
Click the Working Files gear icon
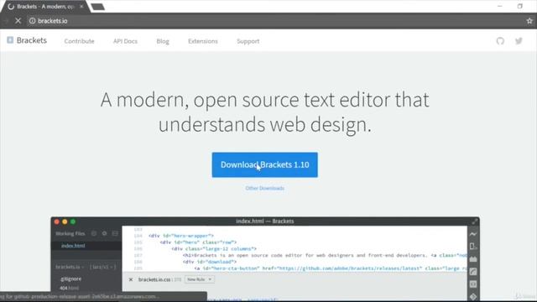pyautogui.click(x=104, y=233)
